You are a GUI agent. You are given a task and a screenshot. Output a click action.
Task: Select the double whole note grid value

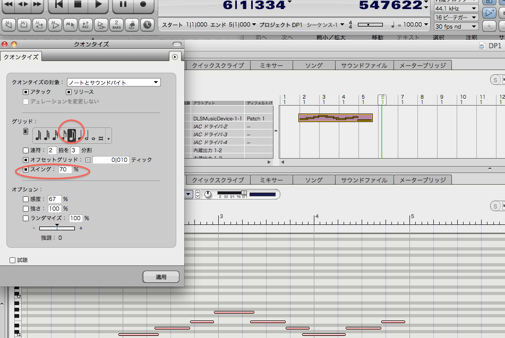click(x=101, y=138)
